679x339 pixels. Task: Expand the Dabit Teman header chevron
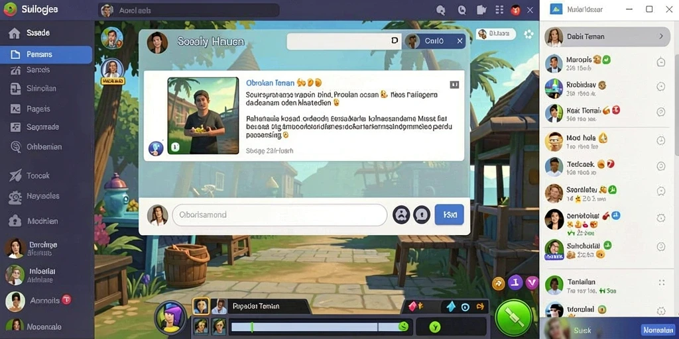[661, 37]
